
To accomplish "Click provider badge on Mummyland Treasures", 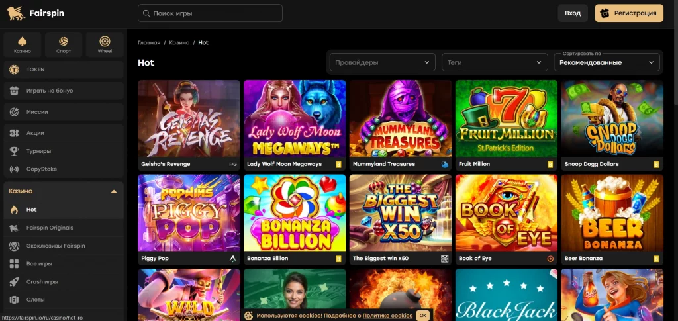I will [445, 165].
